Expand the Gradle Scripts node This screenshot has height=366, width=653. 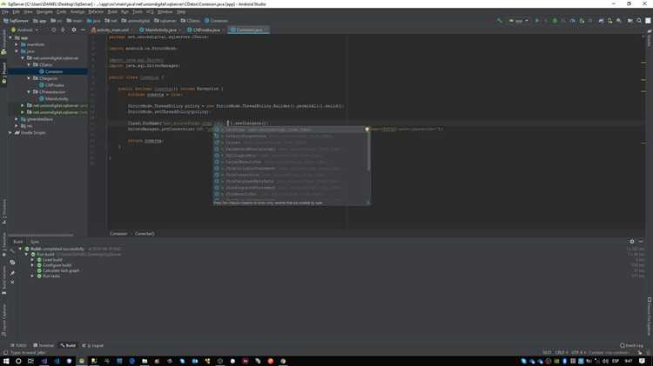pos(10,132)
